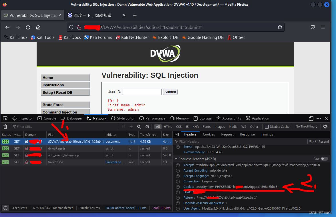Click help icon beside Cookie header
This screenshot has width=336, height=217.
[x=178, y=187]
